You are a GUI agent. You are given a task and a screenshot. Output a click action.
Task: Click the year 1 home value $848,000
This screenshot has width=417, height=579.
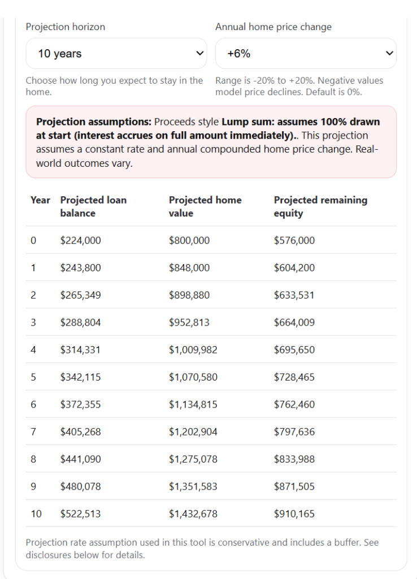189,268
